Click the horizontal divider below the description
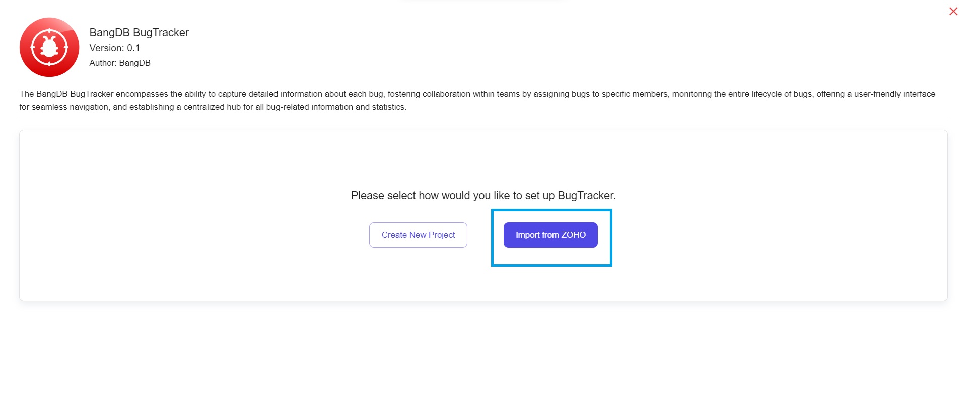 (x=483, y=120)
